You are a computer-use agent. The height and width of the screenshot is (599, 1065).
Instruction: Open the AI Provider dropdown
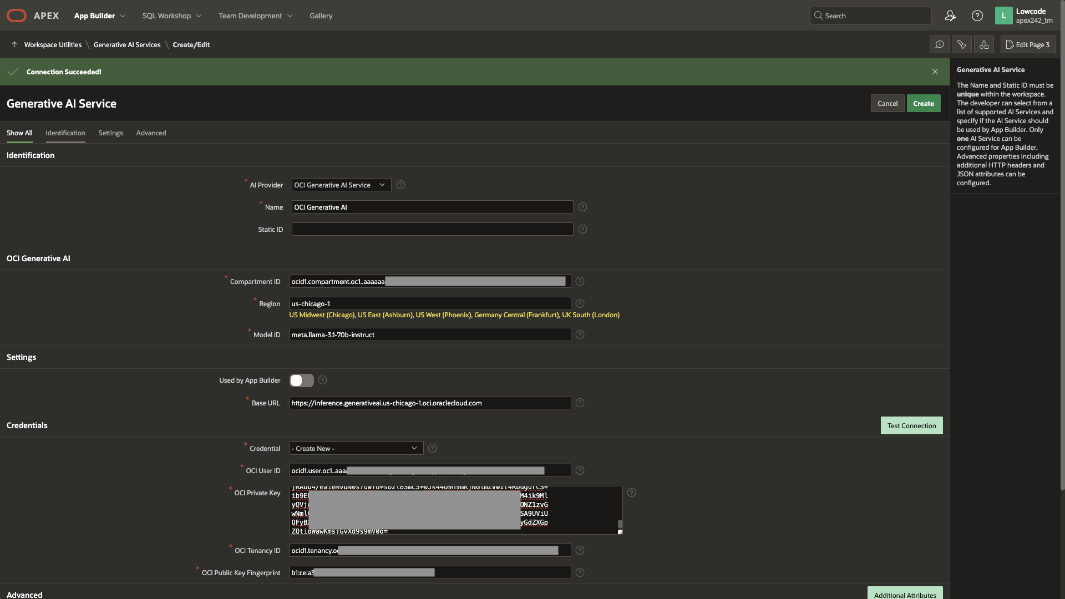pyautogui.click(x=341, y=185)
